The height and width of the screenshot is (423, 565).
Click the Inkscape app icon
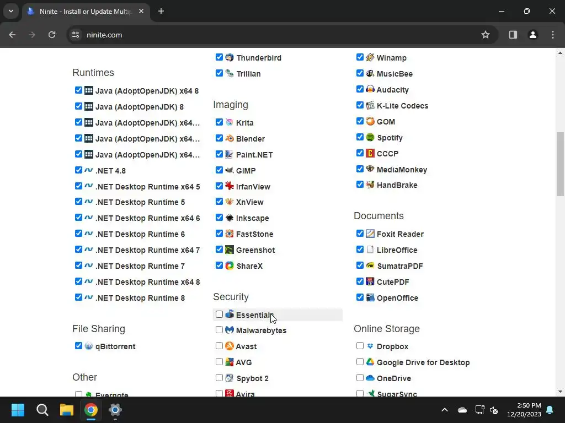click(x=230, y=218)
